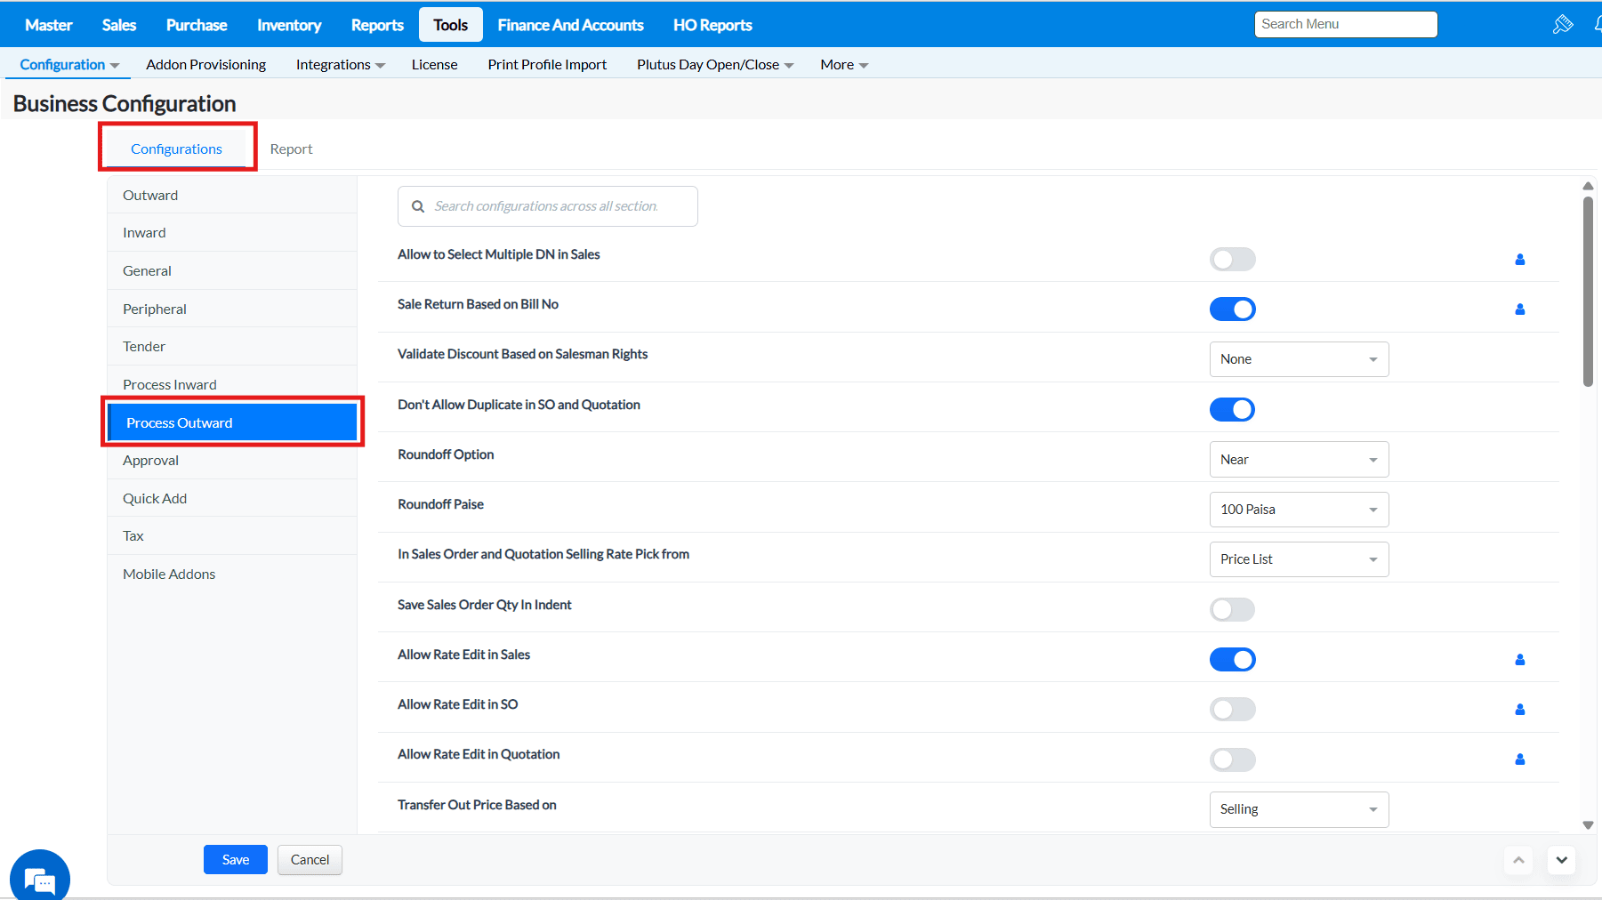Screen dimensions: 1602x900
Task: Toggle Don't Allow Duplicate in SO and Quotation
Action: 1233,410
